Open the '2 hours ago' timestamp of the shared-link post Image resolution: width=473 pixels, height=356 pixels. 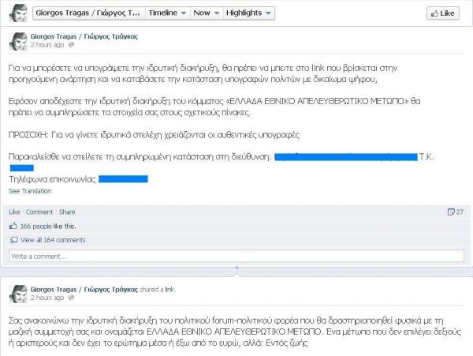coord(47,298)
